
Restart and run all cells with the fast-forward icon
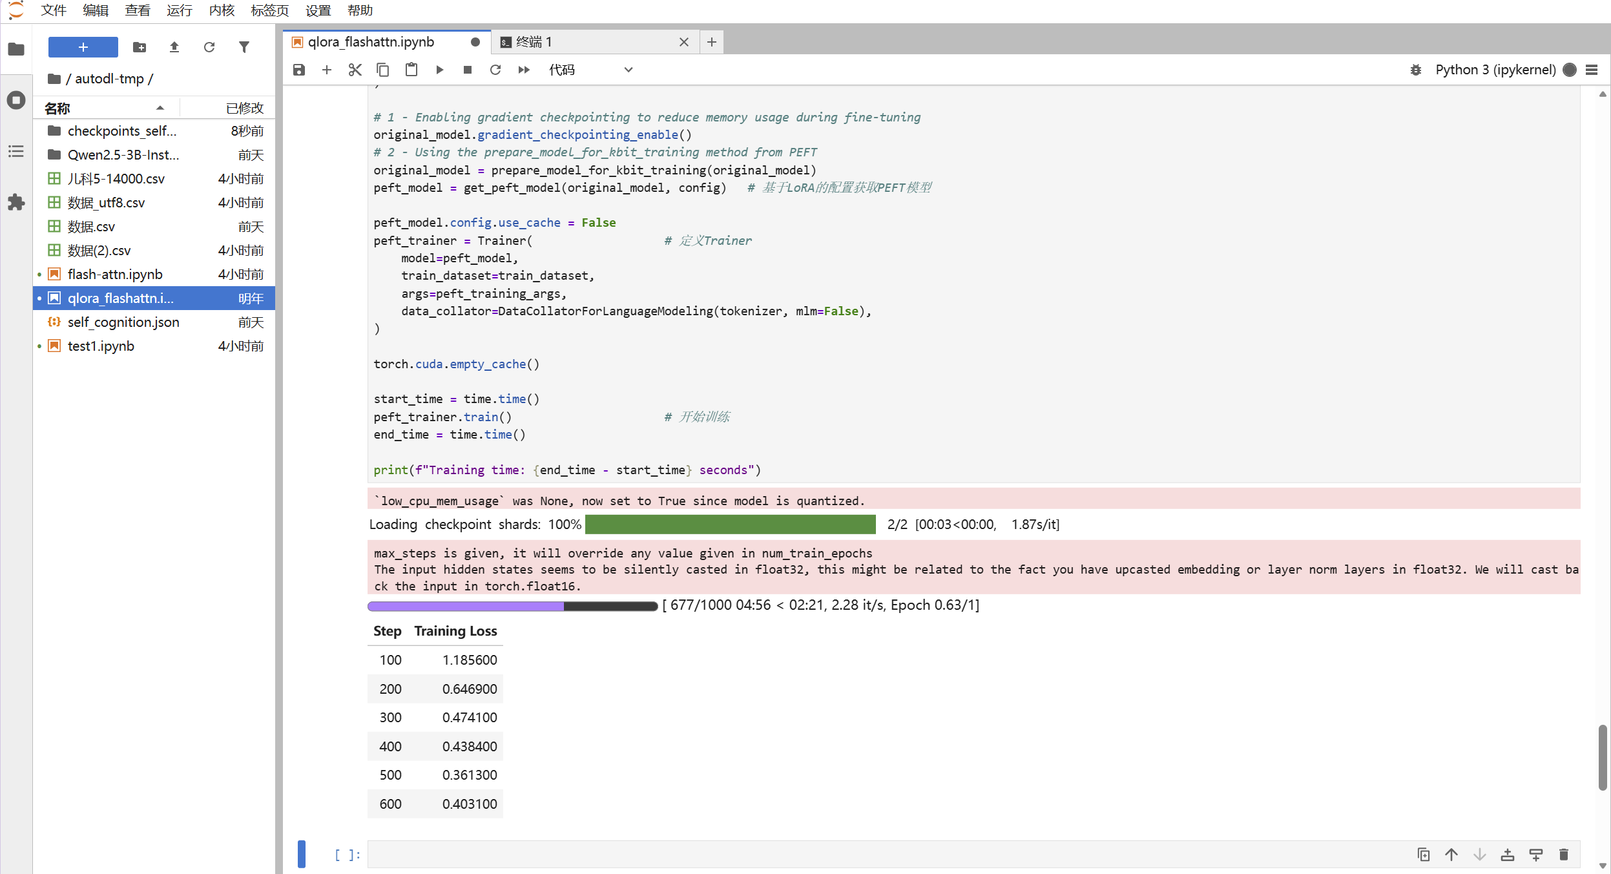(x=524, y=70)
